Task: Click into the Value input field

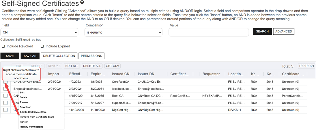Action: 208,32
